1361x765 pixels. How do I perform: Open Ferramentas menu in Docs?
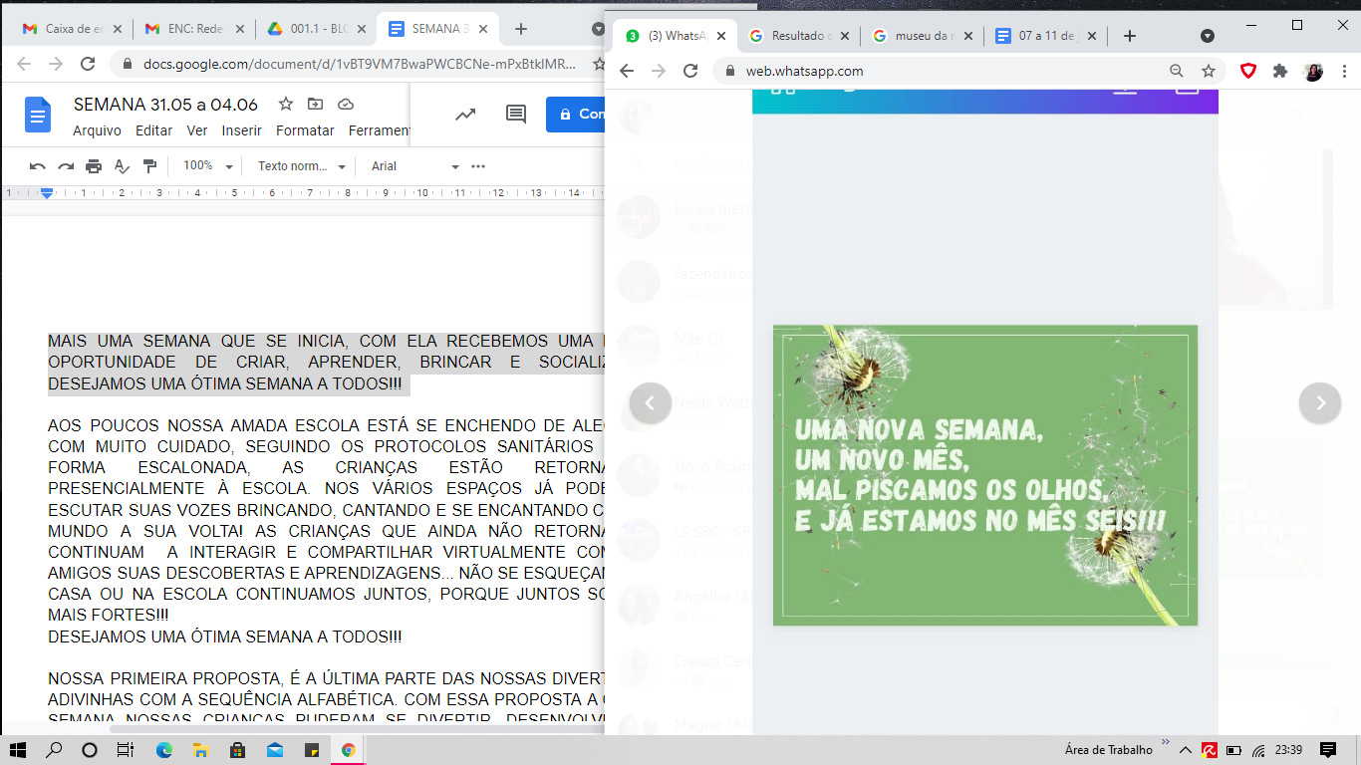point(380,130)
